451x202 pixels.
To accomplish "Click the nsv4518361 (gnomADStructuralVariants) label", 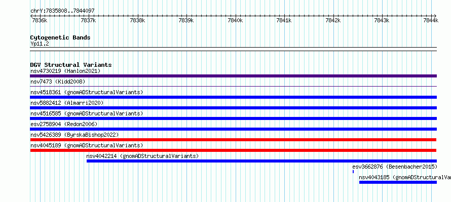I will pyautogui.click(x=87, y=92).
